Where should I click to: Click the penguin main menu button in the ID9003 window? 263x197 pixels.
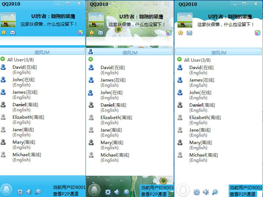94,190
